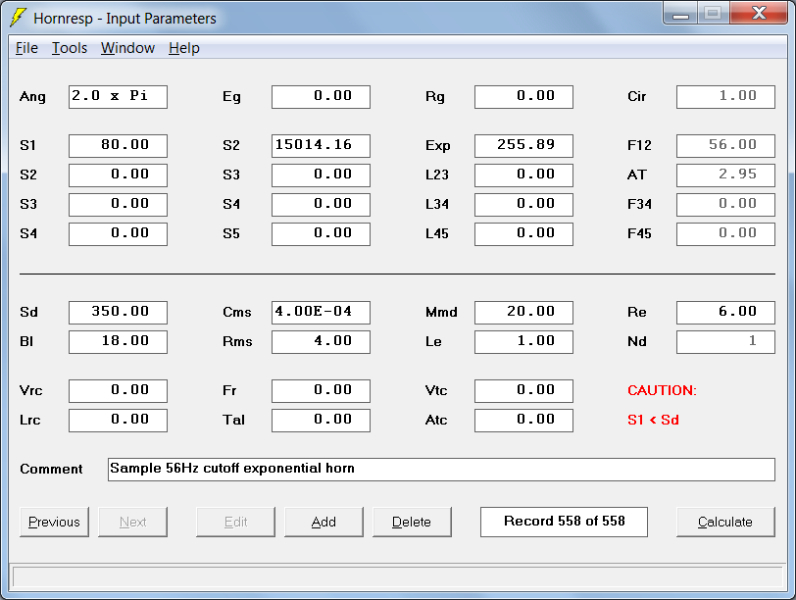Screen dimensions: 796x600
Task: Click the Re field showing 6.00
Action: (726, 312)
